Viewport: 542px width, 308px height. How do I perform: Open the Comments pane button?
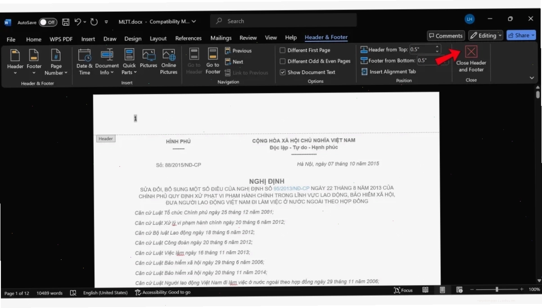click(446, 36)
